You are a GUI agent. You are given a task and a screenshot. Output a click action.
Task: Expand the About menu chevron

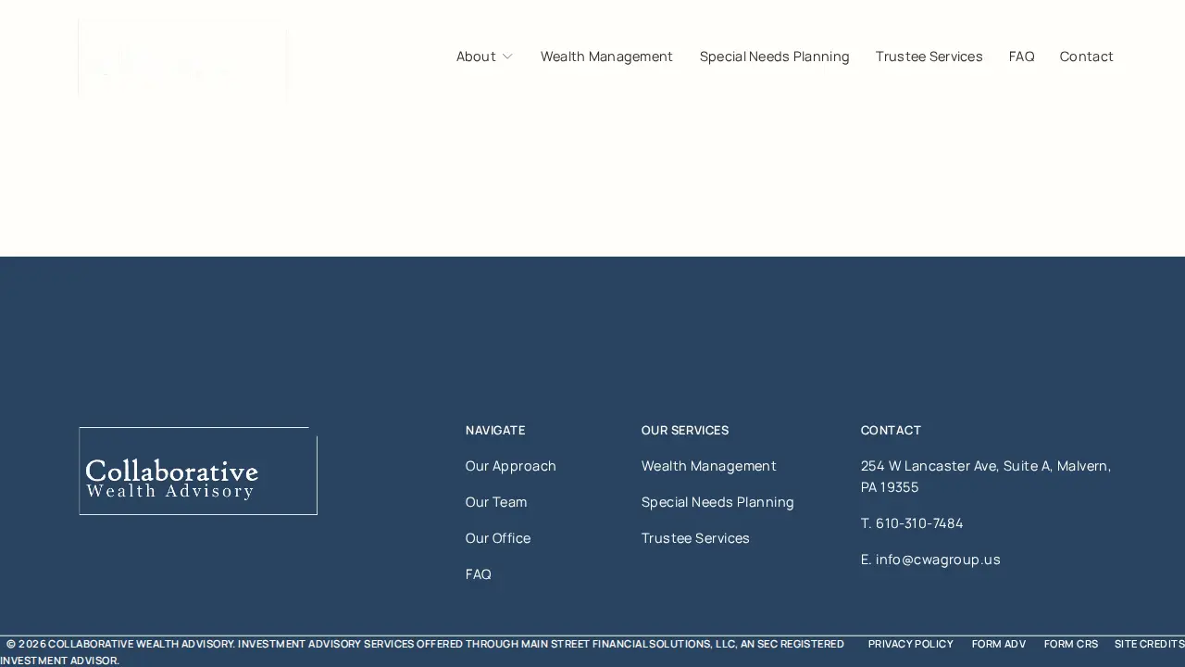pos(507,57)
